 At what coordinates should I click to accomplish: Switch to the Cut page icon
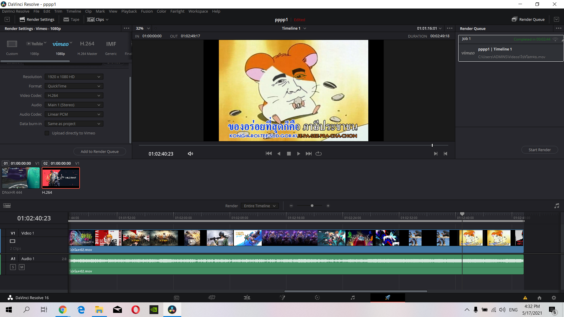point(212,298)
